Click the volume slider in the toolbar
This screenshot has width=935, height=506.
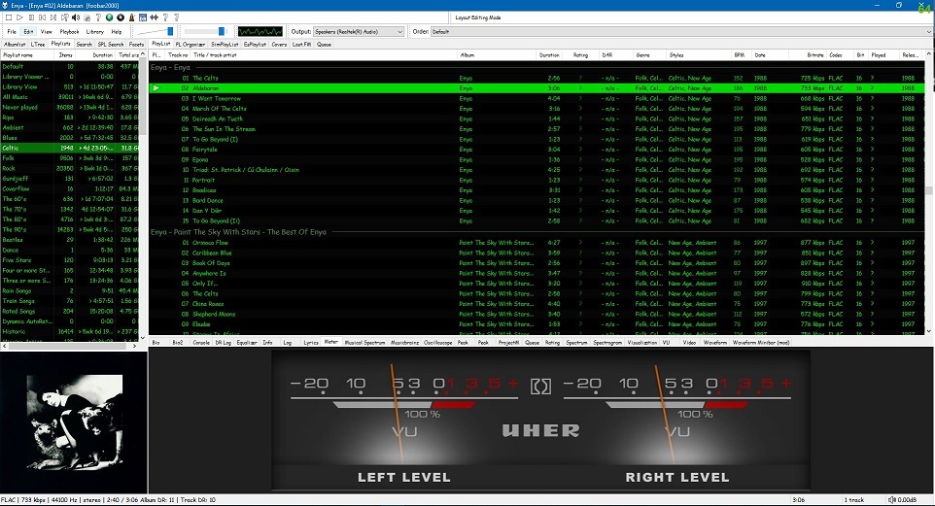156,32
